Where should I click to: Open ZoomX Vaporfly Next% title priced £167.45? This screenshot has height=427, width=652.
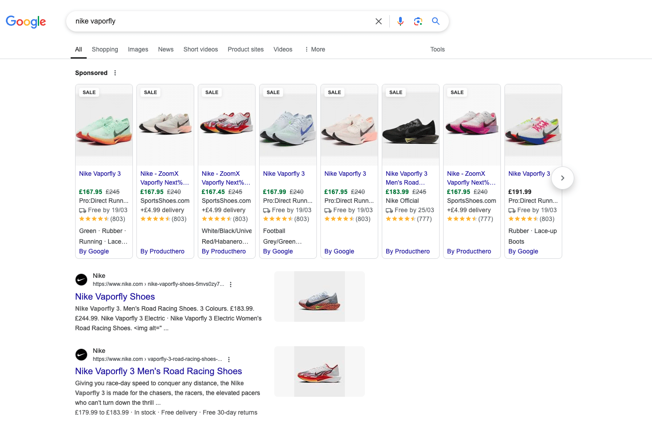click(x=226, y=178)
